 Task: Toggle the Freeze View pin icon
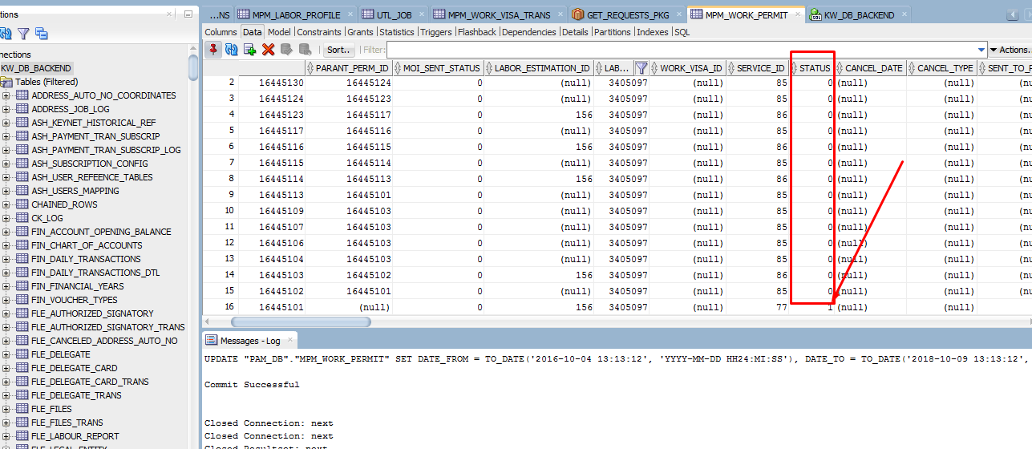tap(213, 50)
